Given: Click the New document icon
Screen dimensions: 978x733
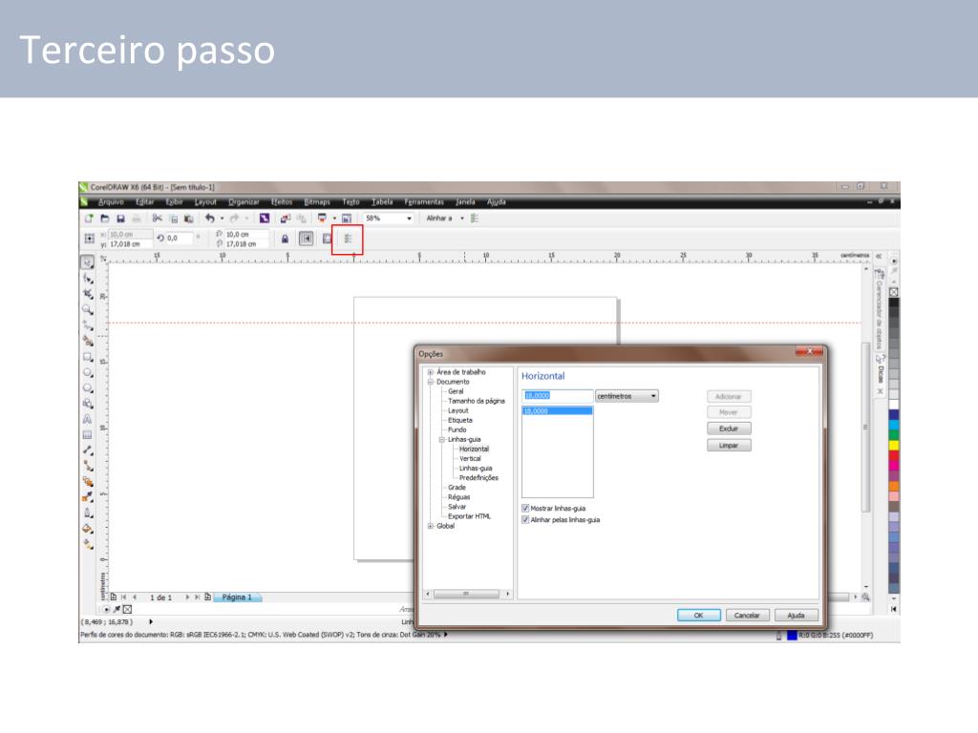Looking at the screenshot, I should pyautogui.click(x=89, y=219).
